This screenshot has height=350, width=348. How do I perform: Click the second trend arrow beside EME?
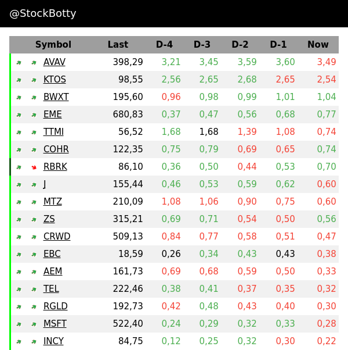tap(34, 115)
